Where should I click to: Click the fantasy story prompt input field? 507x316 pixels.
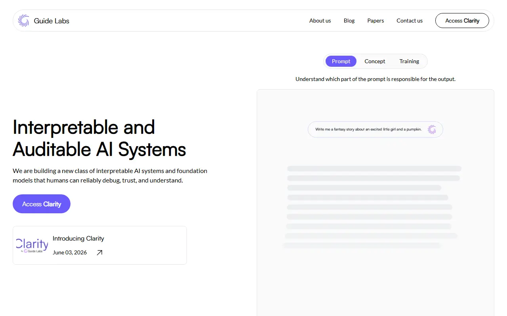click(x=375, y=129)
